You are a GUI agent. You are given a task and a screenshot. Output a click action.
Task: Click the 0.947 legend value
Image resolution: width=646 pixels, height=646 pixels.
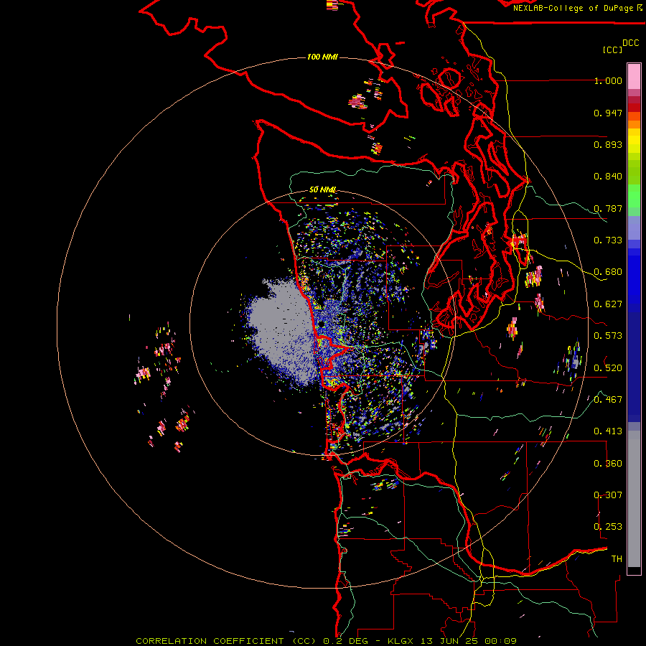[608, 113]
